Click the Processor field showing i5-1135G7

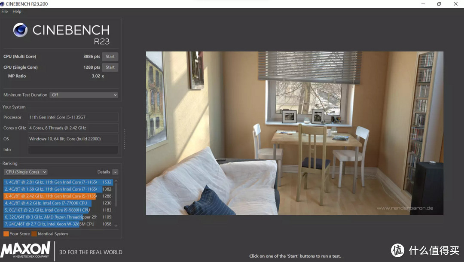(73, 117)
